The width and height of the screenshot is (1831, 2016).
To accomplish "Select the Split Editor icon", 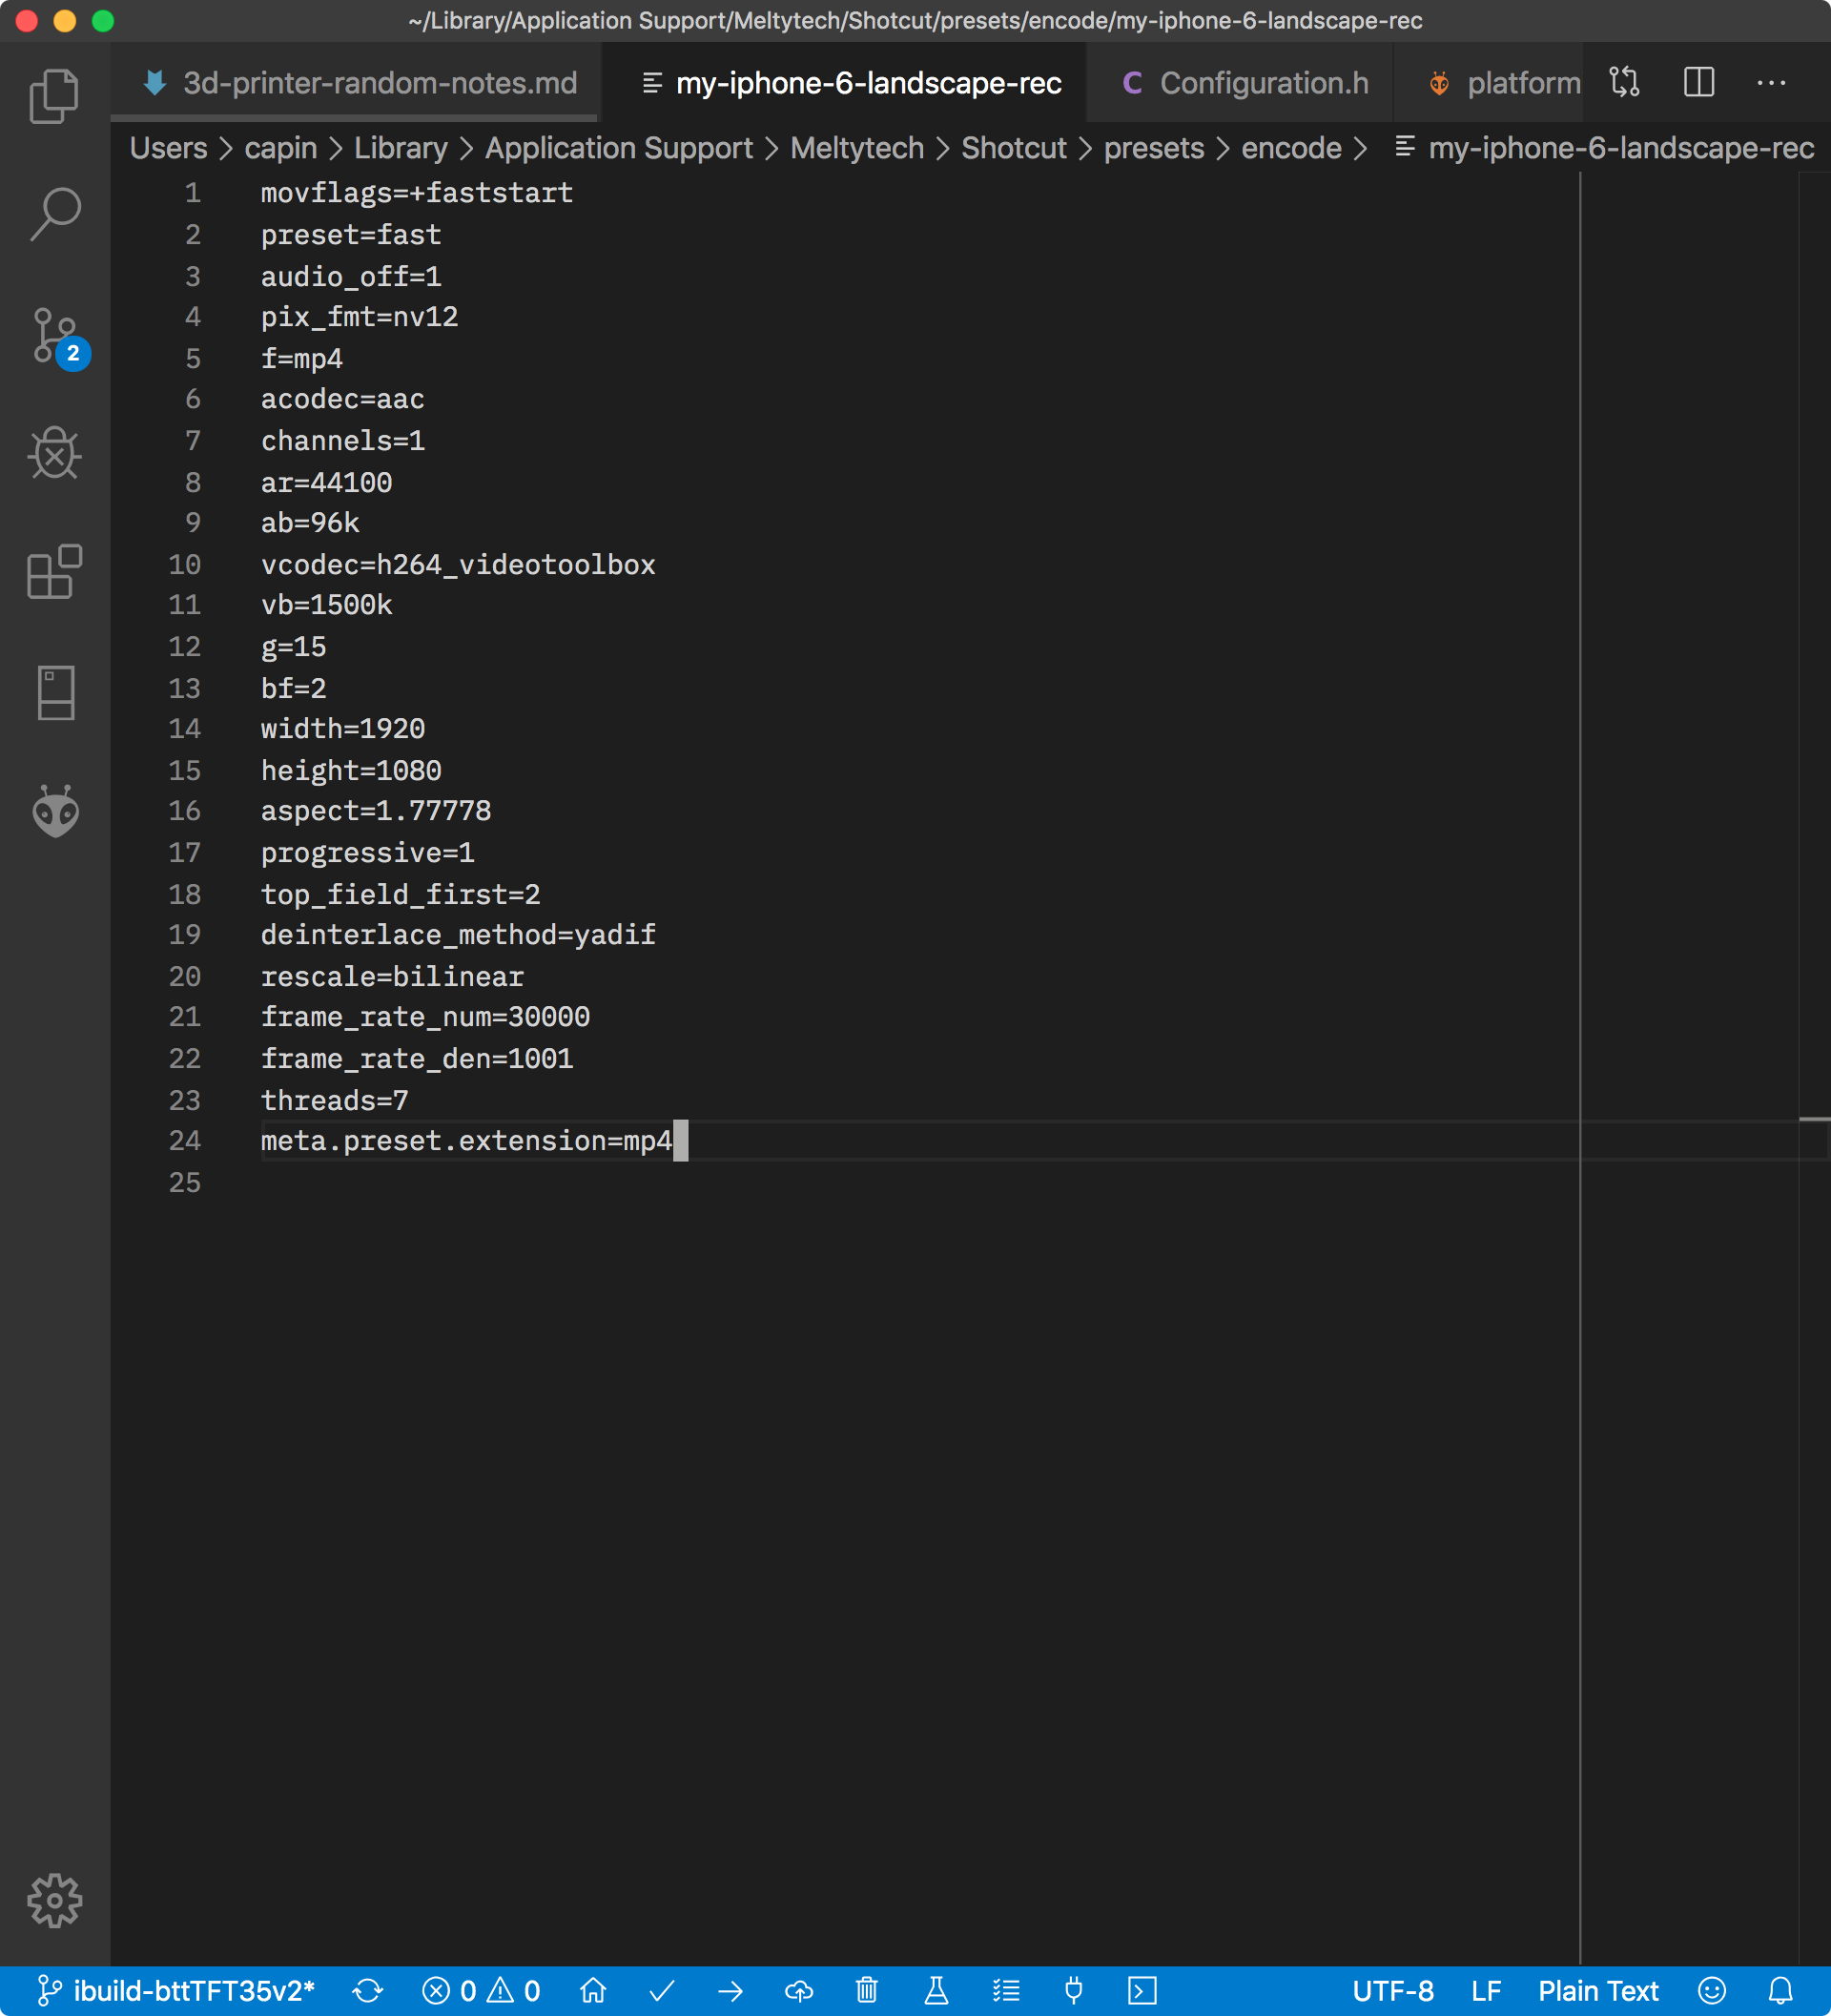I will (x=1699, y=83).
